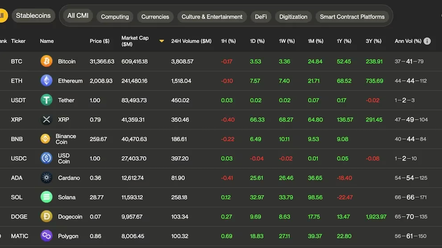Click Tether 24H volume 450.02
442x248 pixels.
[x=180, y=100]
